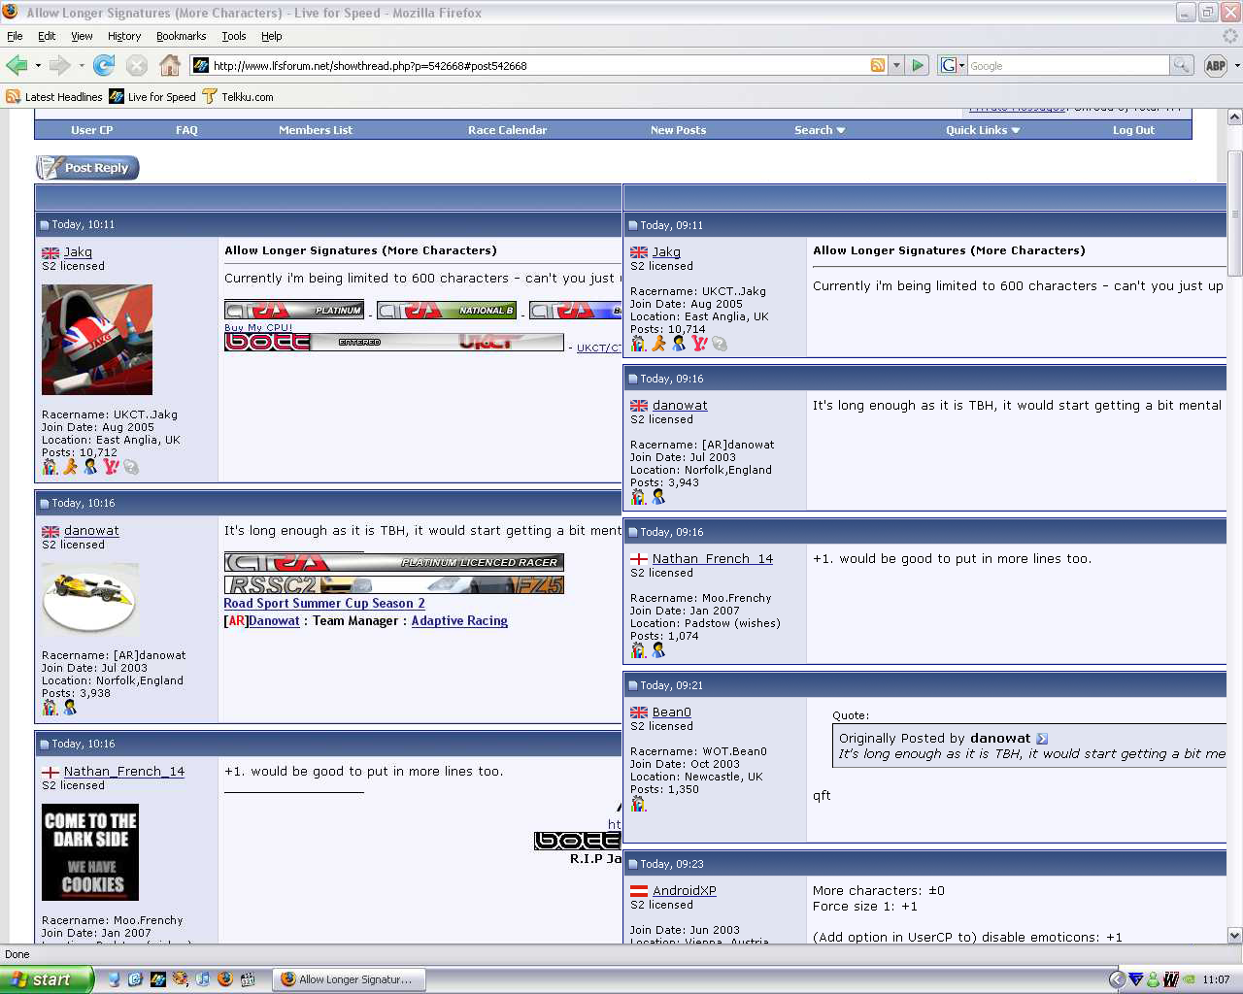Open the search engine selector dropdown
The height and width of the screenshot is (994, 1243).
tap(952, 65)
